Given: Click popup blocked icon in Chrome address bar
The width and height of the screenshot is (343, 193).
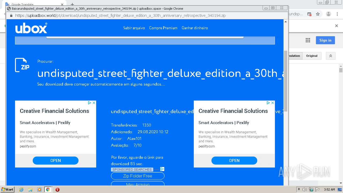Looking at the screenshot, I should click(309, 14).
